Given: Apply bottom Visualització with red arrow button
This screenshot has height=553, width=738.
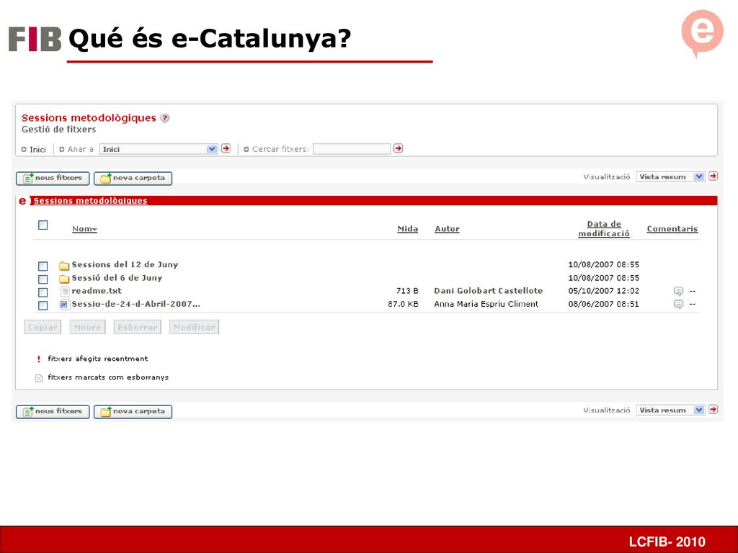Looking at the screenshot, I should point(713,410).
